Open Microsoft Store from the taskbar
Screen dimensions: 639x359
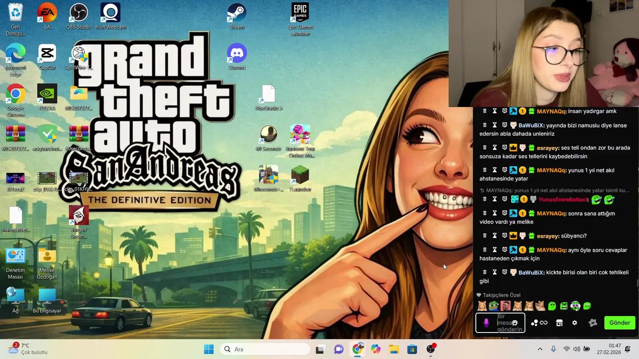[412, 349]
